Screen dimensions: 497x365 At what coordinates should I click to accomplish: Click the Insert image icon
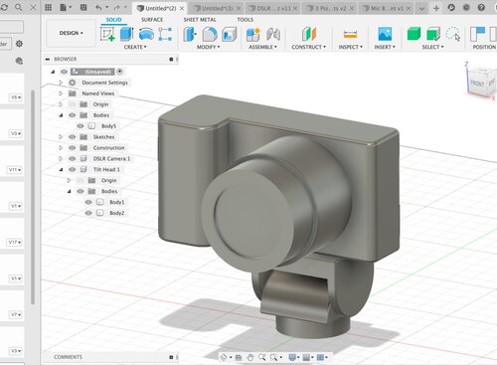coord(385,34)
